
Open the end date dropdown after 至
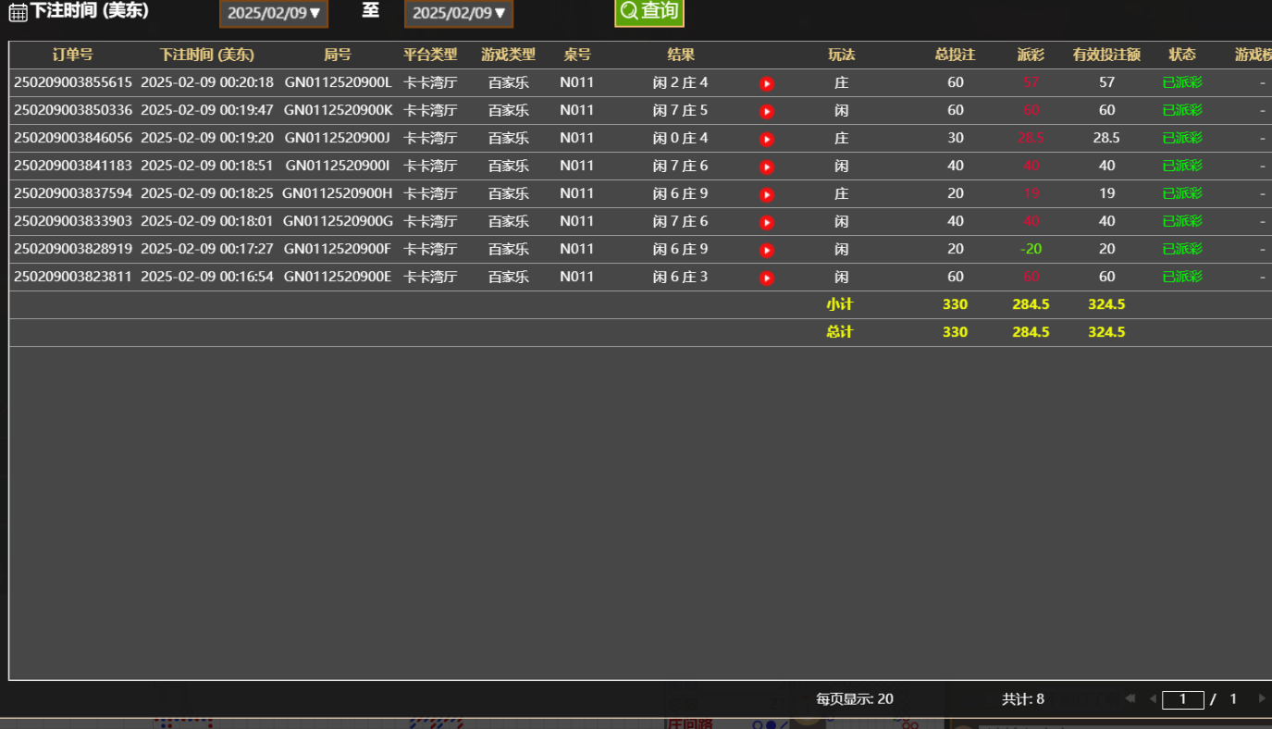tap(458, 14)
